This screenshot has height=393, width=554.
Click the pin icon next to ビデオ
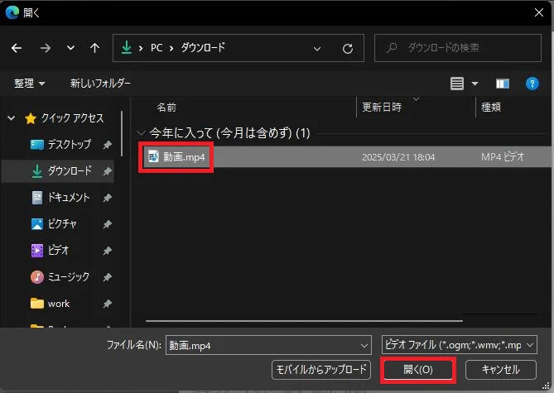tap(107, 251)
